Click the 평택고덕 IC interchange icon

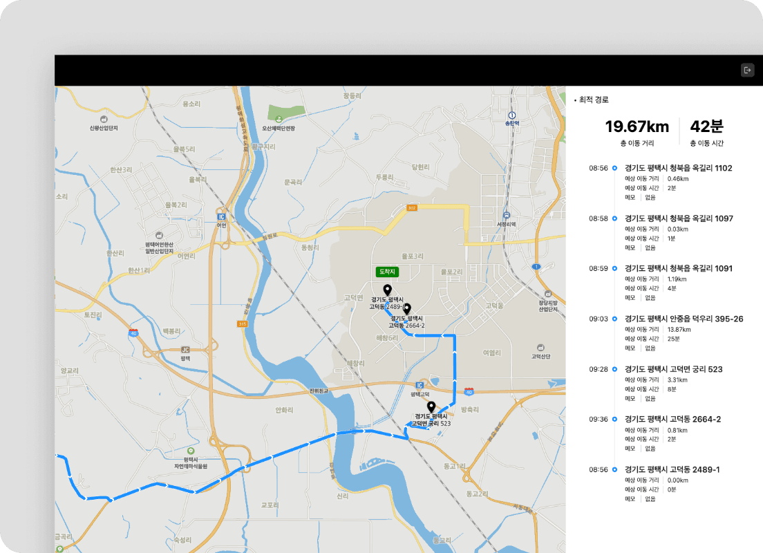[x=420, y=386]
